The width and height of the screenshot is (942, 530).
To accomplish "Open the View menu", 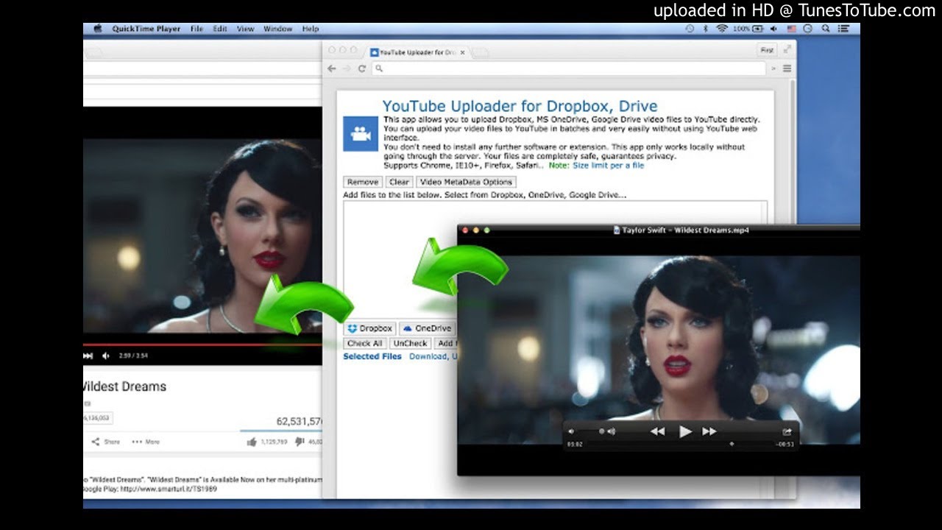I will pyautogui.click(x=245, y=29).
